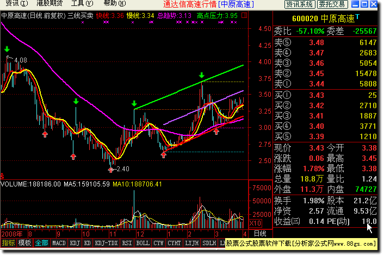Click the red buy arrow in late August

click(x=45, y=134)
